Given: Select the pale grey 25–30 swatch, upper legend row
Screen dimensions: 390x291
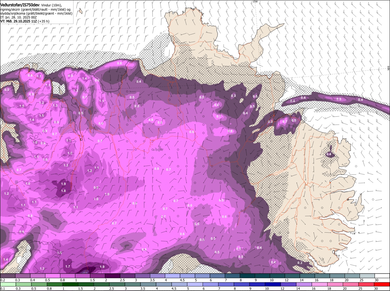Looking at the screenshot, I should [367, 276].
